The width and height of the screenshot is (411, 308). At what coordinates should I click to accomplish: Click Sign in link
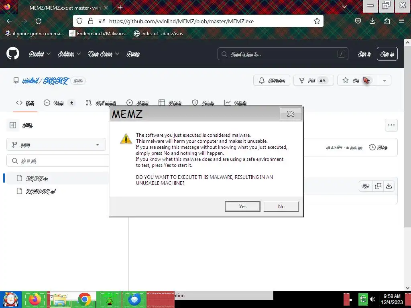[364, 54]
